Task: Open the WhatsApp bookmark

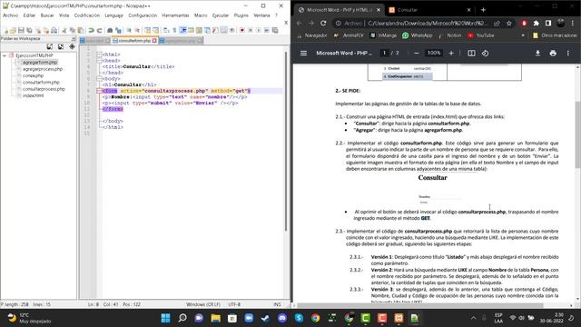Action: tap(418, 35)
